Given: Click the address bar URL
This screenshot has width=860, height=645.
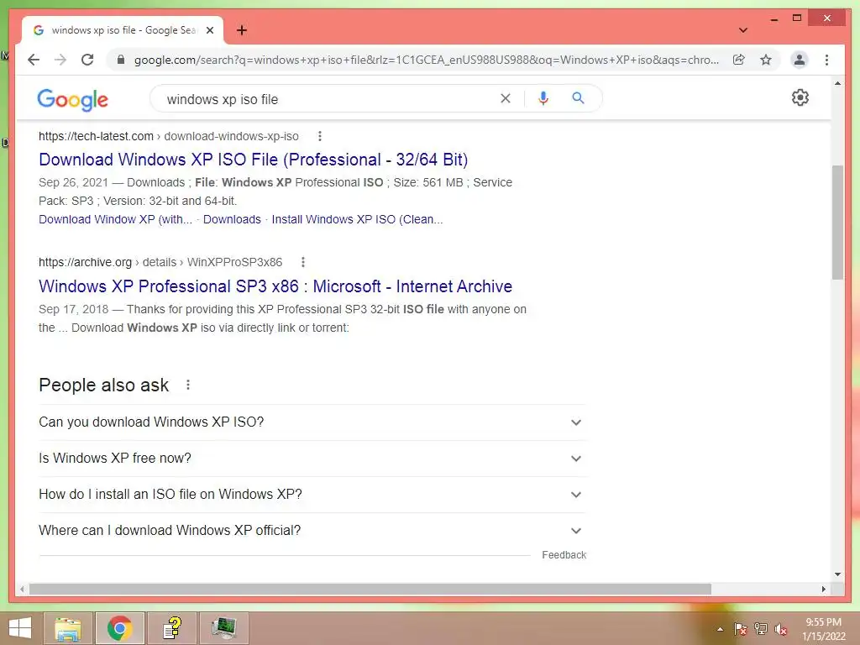Looking at the screenshot, I should [426, 60].
